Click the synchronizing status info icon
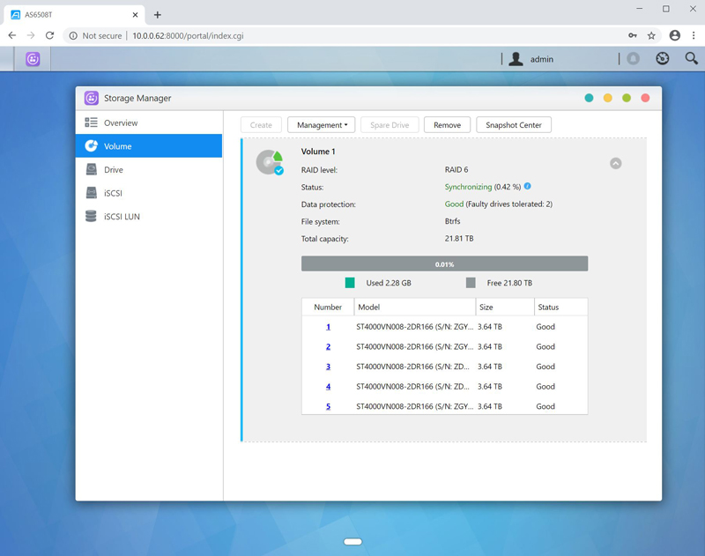 click(528, 187)
